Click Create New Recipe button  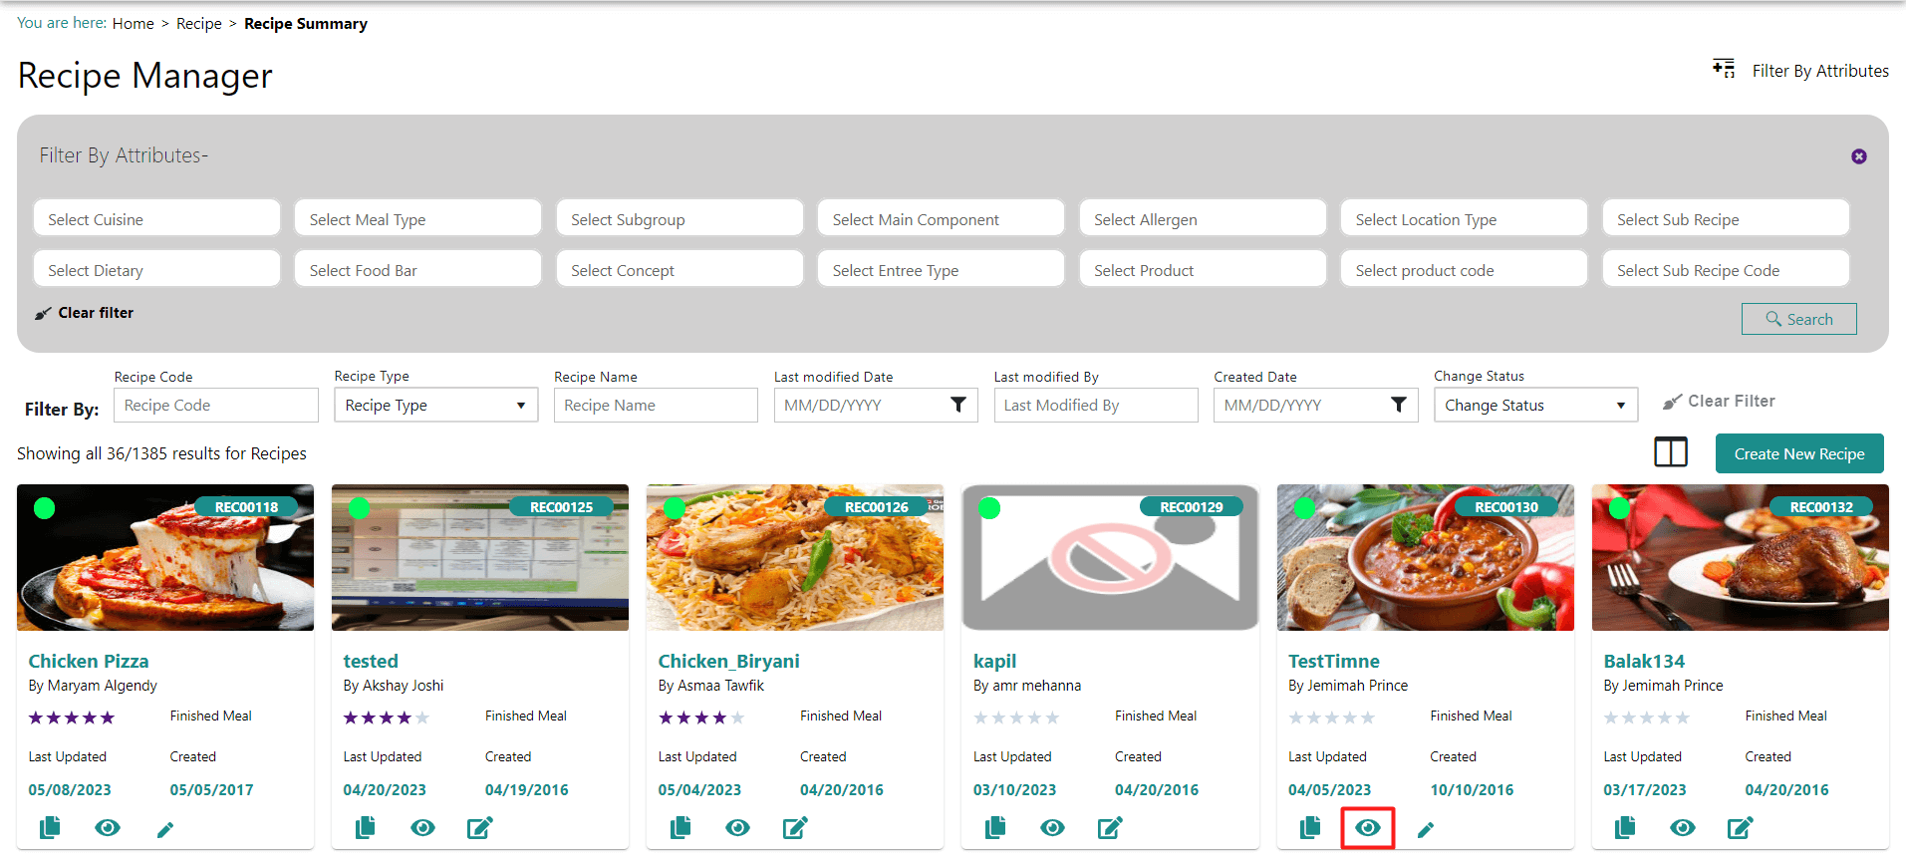point(1798,453)
